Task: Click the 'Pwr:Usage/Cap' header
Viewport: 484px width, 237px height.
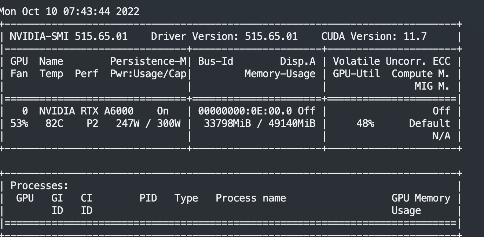Action: [148, 74]
